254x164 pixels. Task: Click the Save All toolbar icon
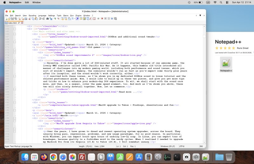pos(16,19)
